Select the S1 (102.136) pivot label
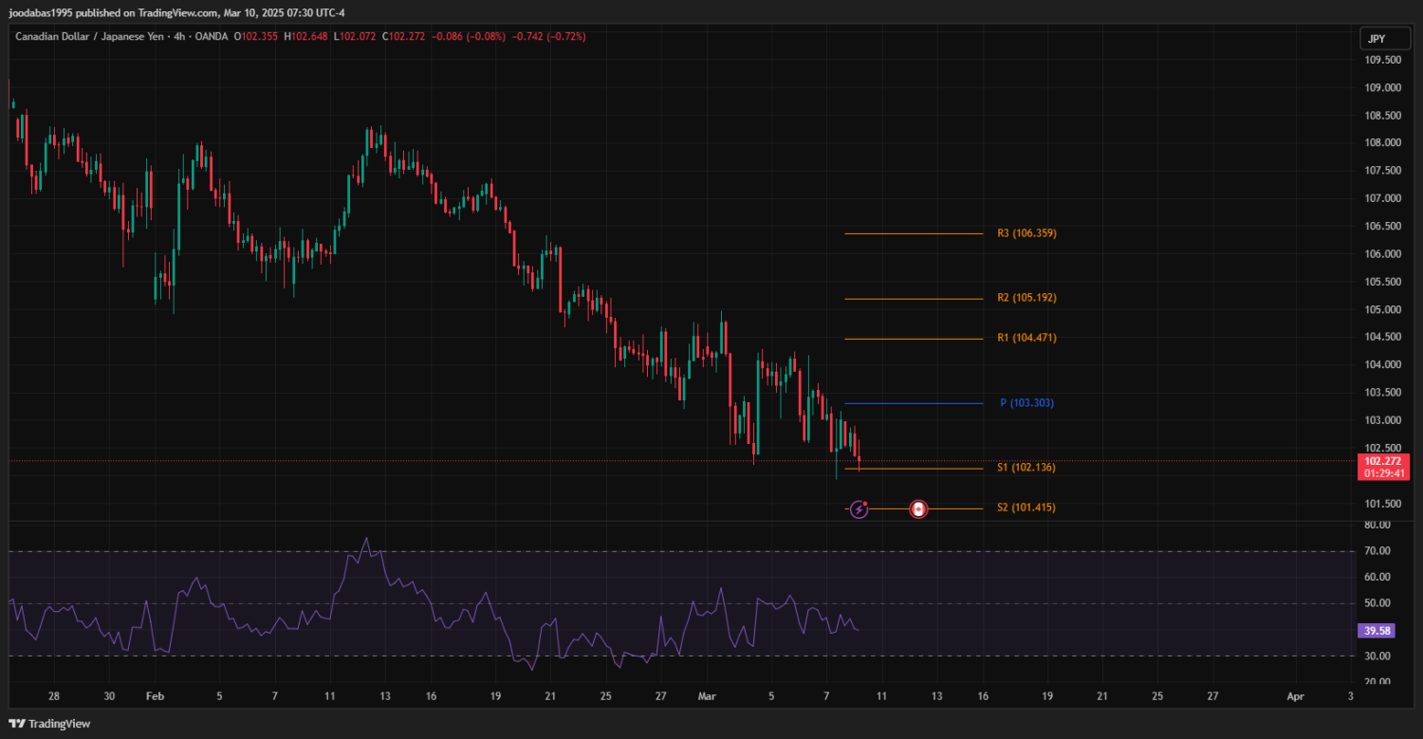1423x739 pixels. coord(1026,468)
